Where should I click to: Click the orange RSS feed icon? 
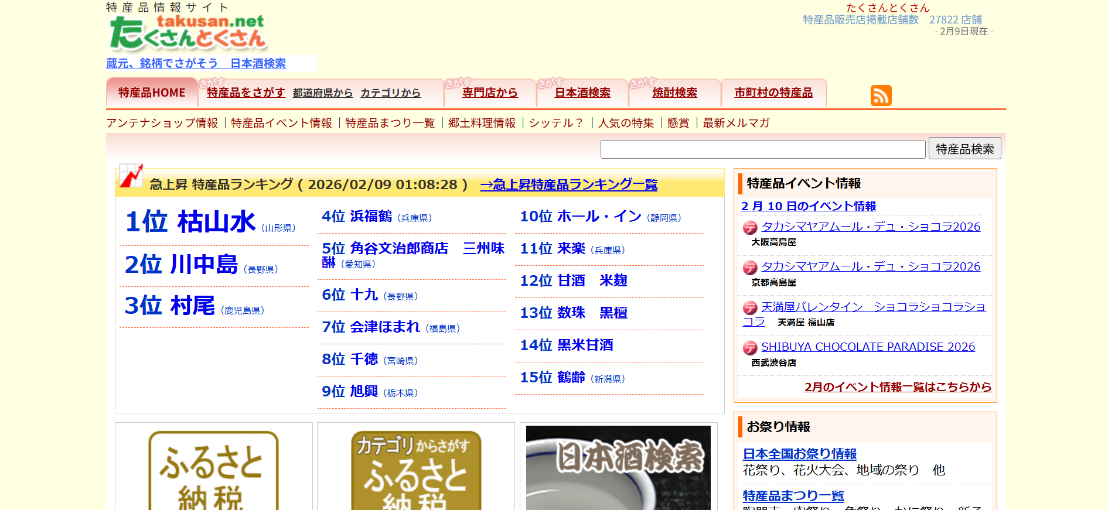(881, 95)
